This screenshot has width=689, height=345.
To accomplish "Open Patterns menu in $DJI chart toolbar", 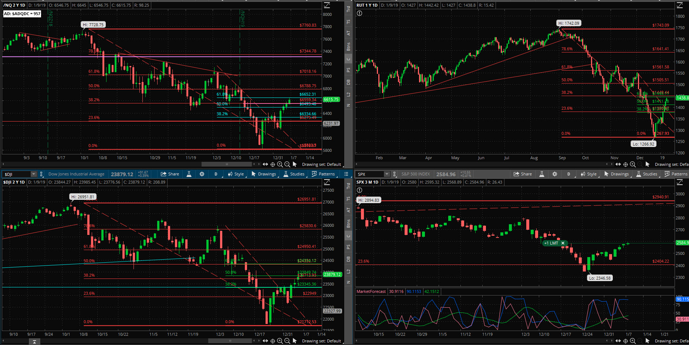I will (323, 174).
